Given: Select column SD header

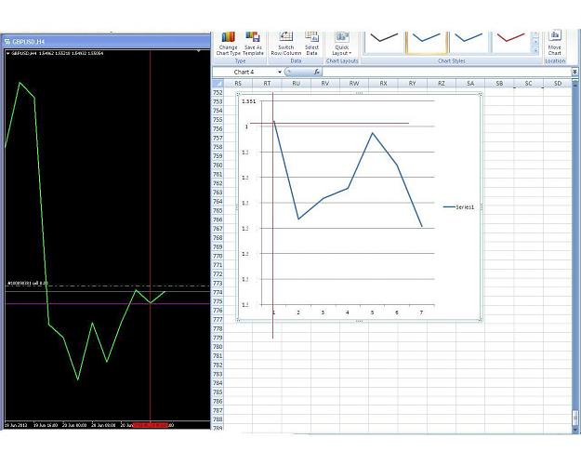Looking at the screenshot, I should coord(557,84).
